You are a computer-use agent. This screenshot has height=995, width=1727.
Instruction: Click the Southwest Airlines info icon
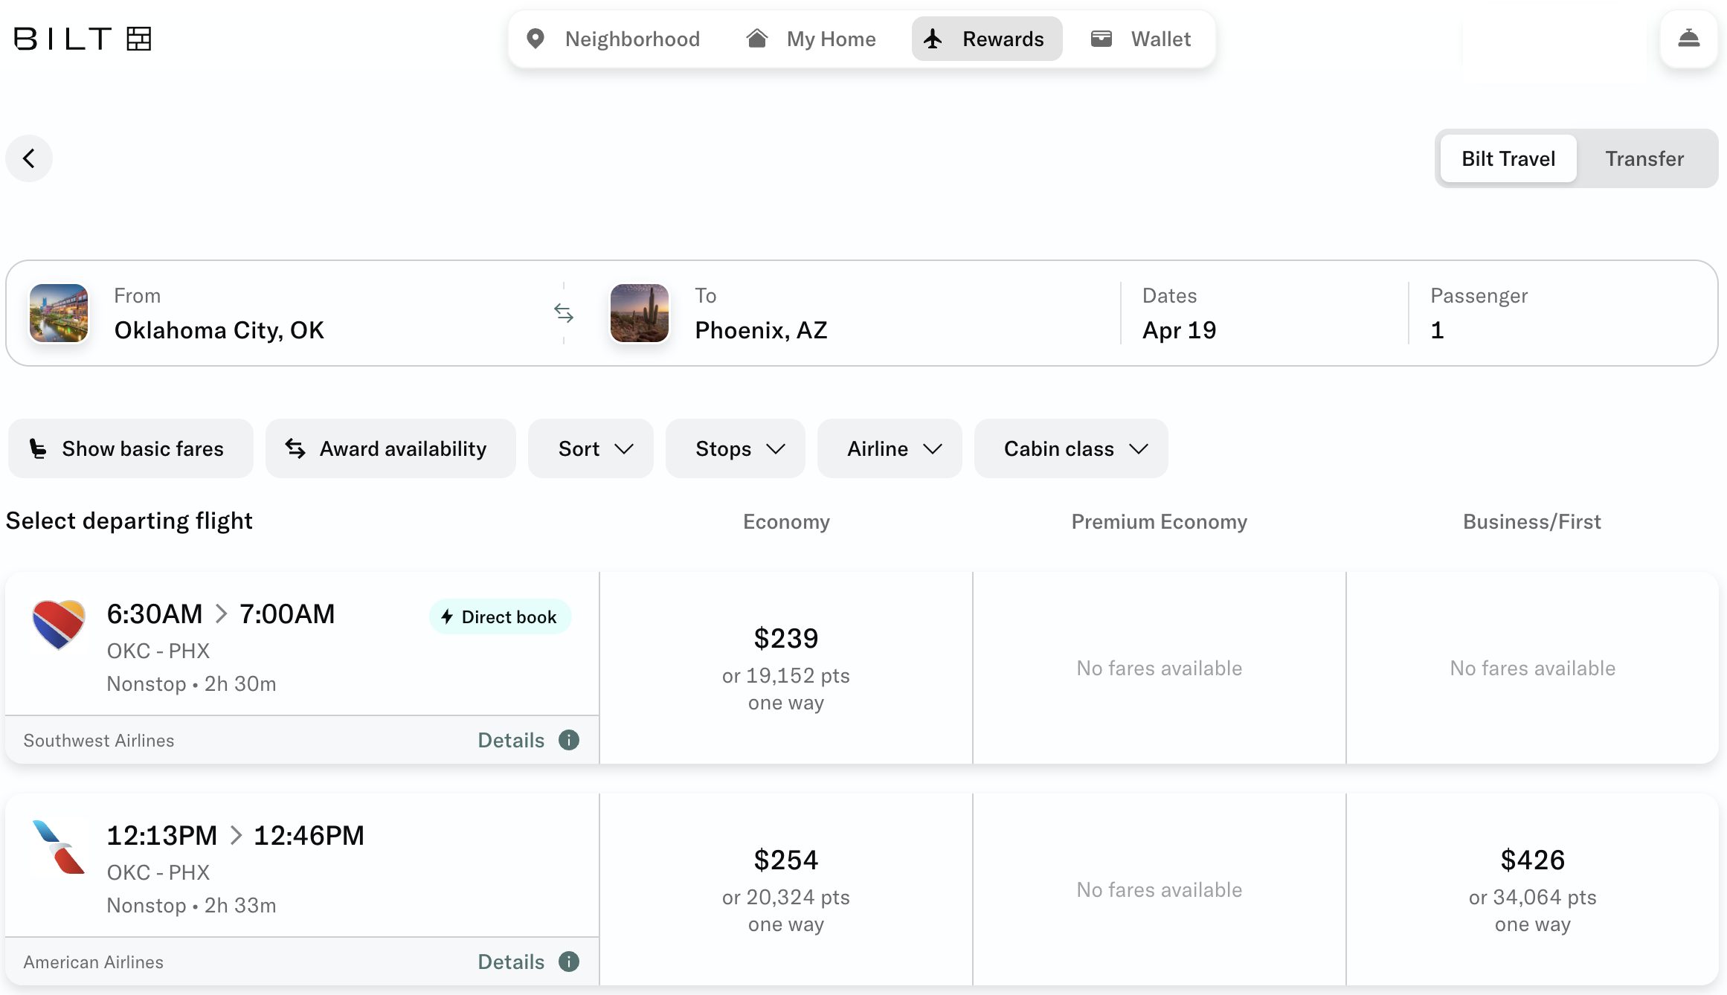569,740
